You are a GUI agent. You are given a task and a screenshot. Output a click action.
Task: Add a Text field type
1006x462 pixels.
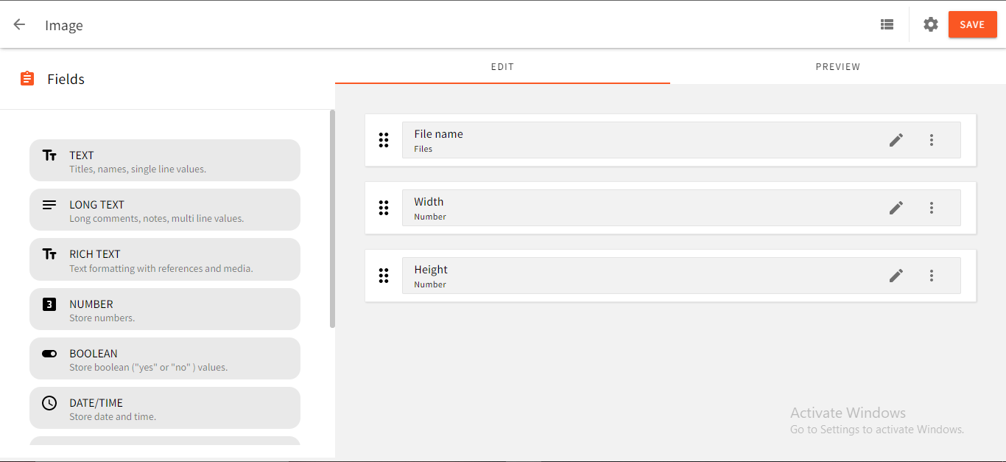[x=165, y=161]
